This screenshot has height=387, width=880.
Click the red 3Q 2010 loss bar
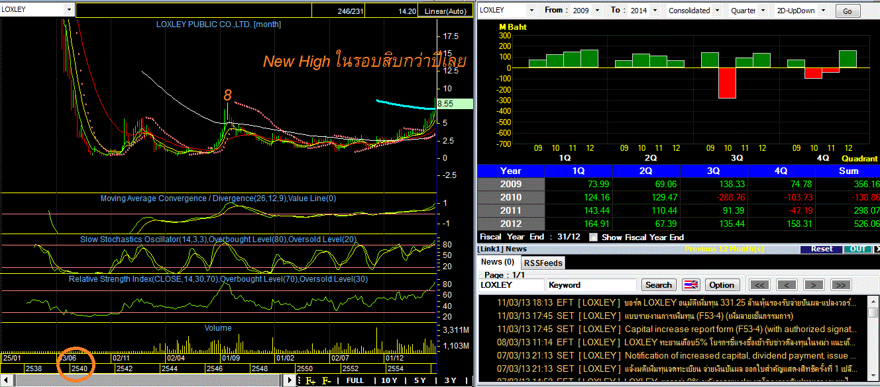click(727, 83)
